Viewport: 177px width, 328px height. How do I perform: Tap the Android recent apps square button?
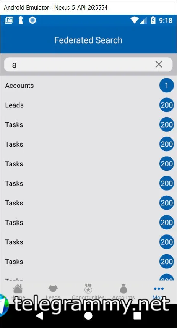point(137,315)
